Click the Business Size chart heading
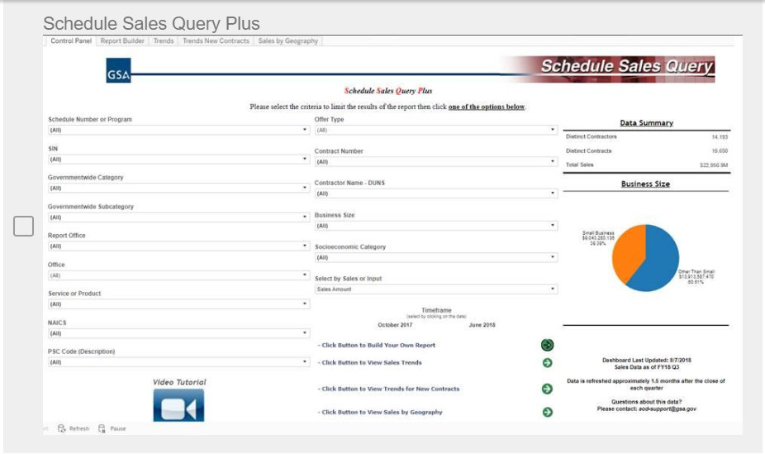The image size is (765, 454). point(645,184)
